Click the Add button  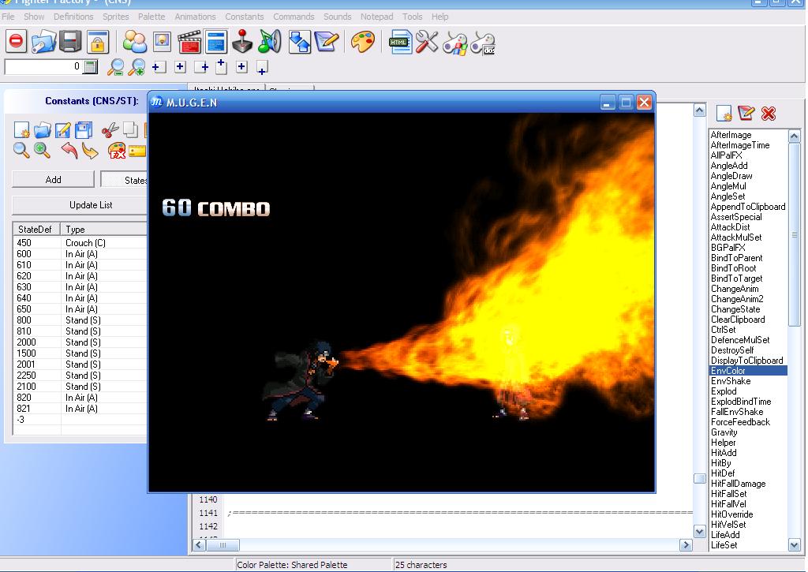coord(53,179)
